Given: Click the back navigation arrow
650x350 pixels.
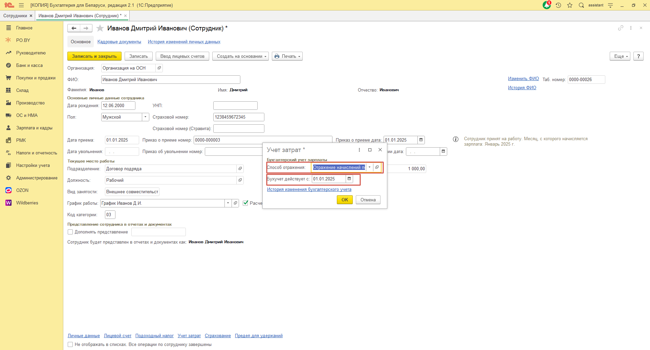Looking at the screenshot, I should pyautogui.click(x=74, y=28).
